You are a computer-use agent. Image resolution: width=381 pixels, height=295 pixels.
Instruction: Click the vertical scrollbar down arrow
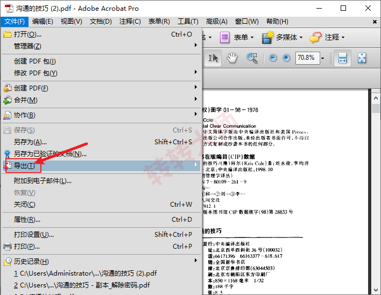(376, 290)
